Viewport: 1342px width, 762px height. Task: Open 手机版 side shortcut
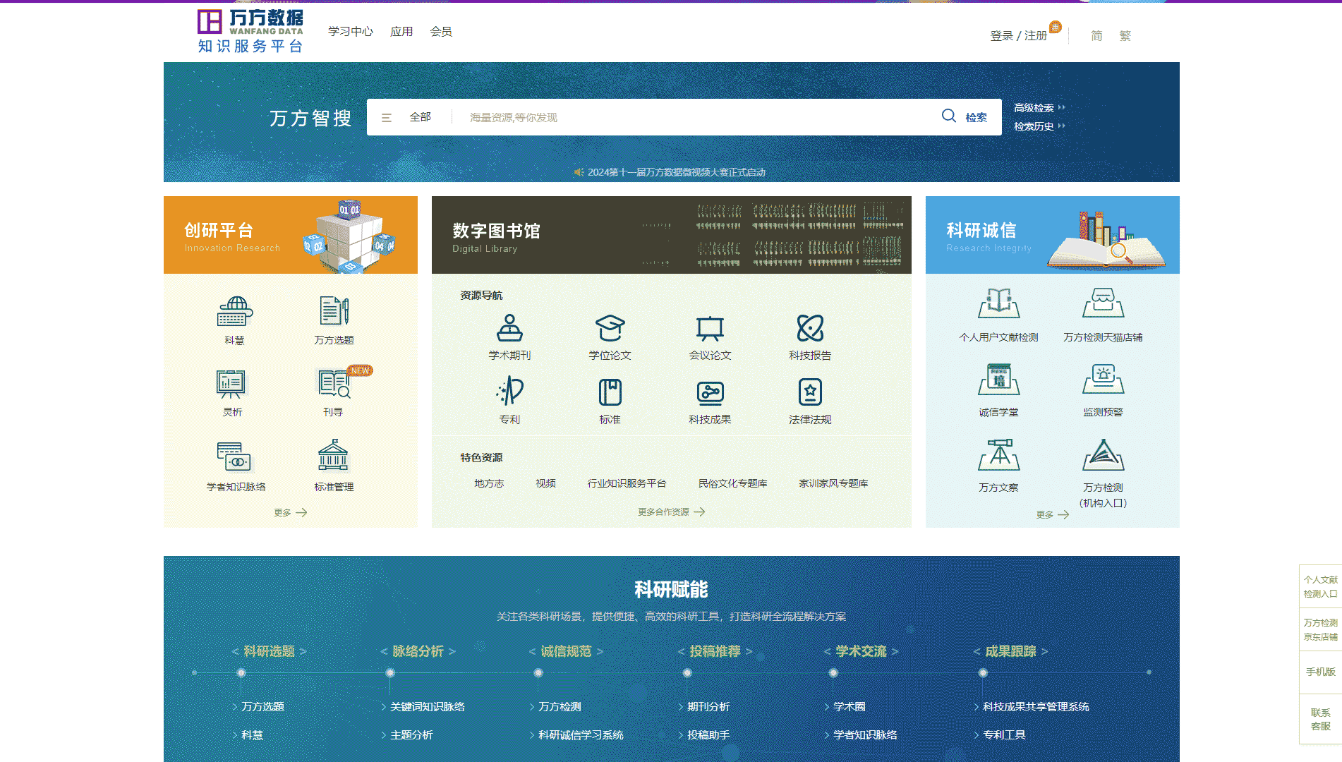pos(1320,672)
